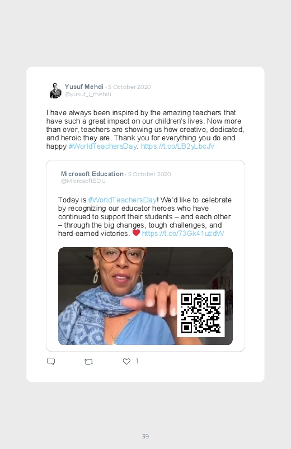291x449 pixels.
Task: Click the like count number 1
Action: point(137,361)
